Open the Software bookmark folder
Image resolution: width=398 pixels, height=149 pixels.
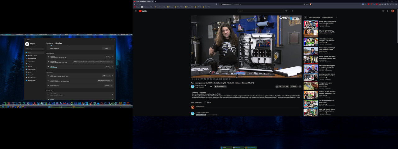point(170,7)
